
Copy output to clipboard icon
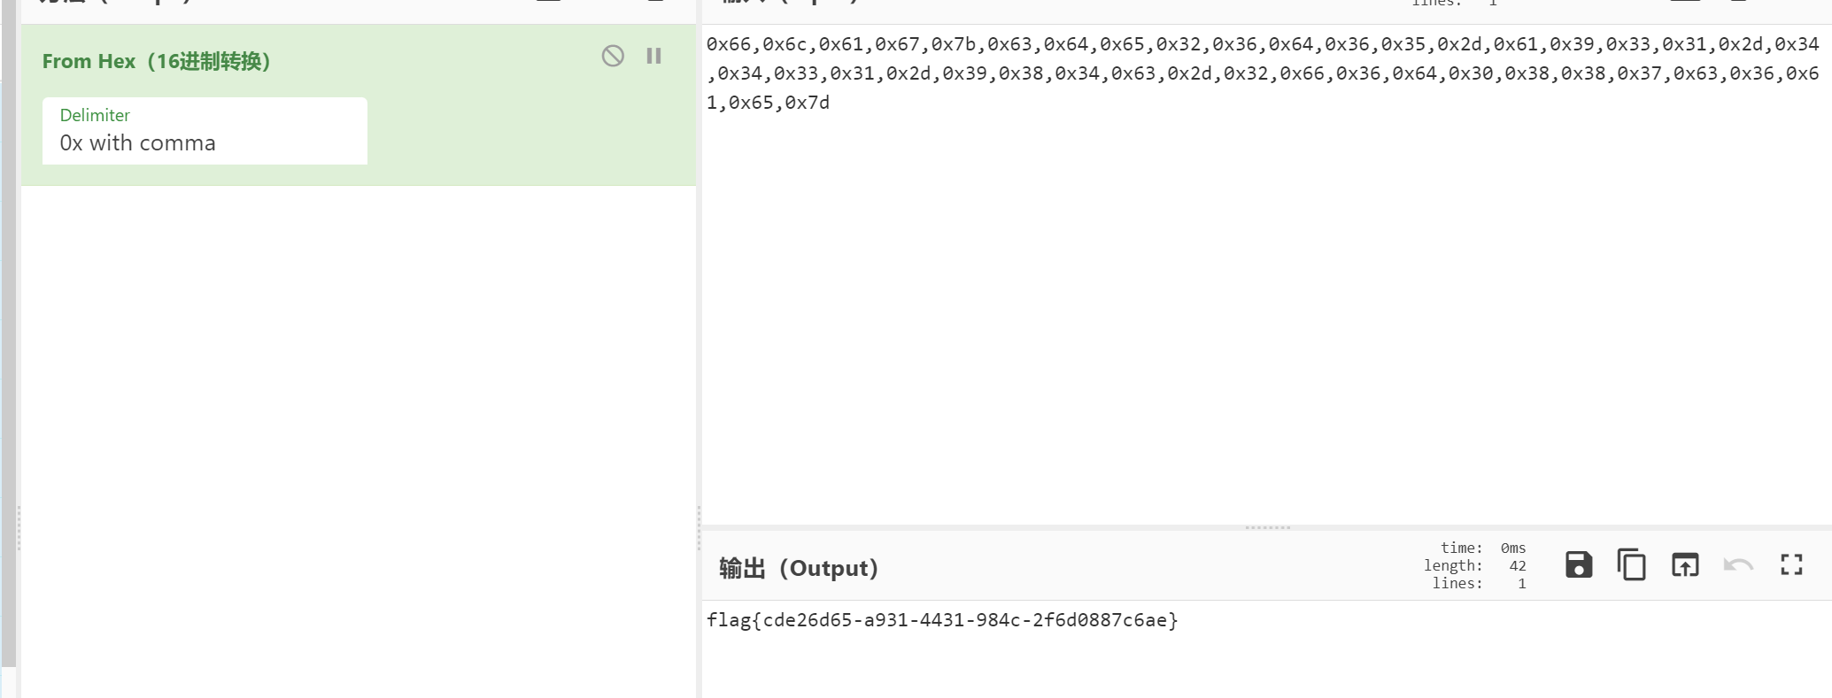tap(1632, 564)
